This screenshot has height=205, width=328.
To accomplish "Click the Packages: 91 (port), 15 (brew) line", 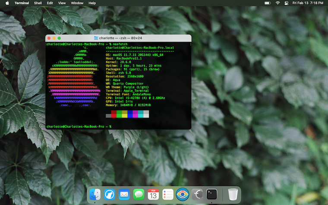I will point(132,69).
